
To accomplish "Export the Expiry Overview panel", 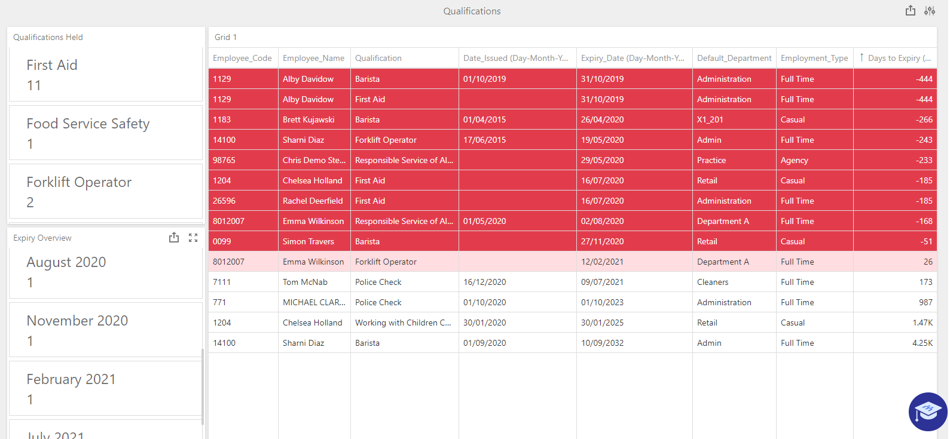I will [x=174, y=238].
